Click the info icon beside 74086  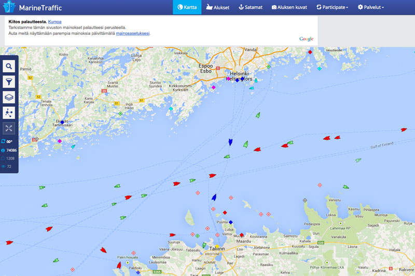coord(3,150)
